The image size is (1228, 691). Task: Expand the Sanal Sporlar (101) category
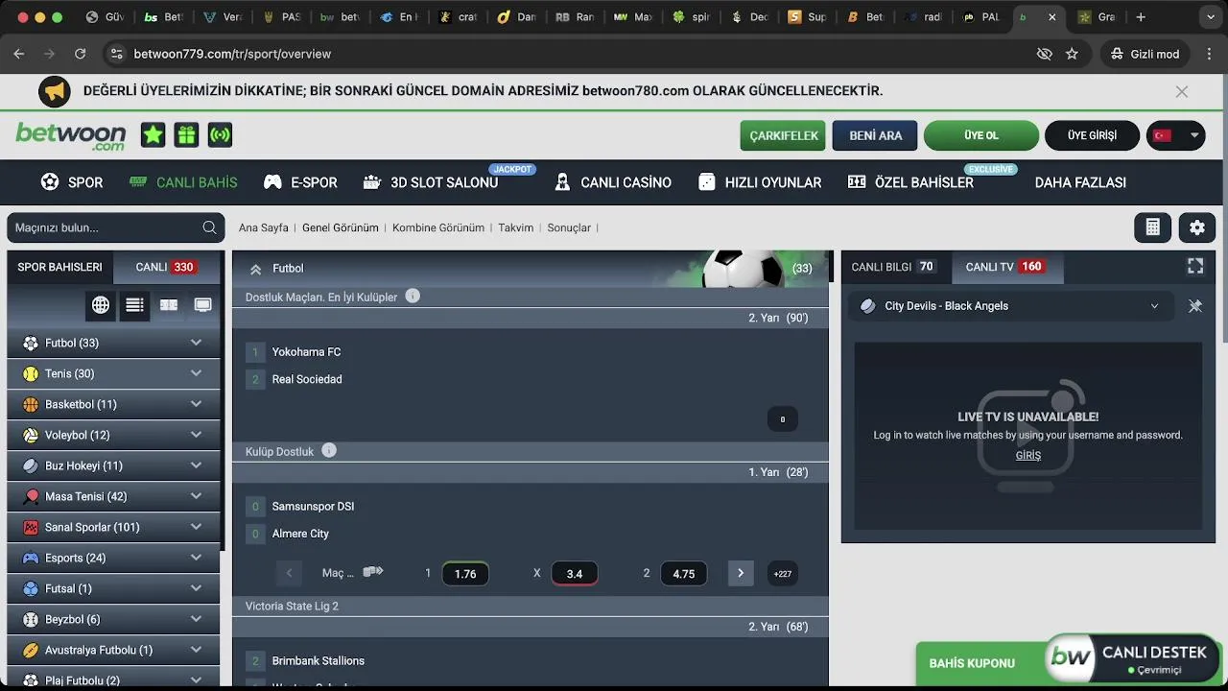113,527
